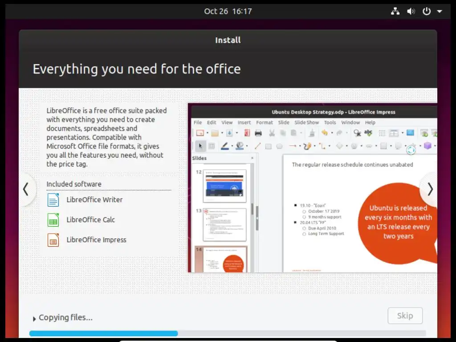Select LibreOffice Impress text
This screenshot has width=456, height=342.
pos(96,240)
